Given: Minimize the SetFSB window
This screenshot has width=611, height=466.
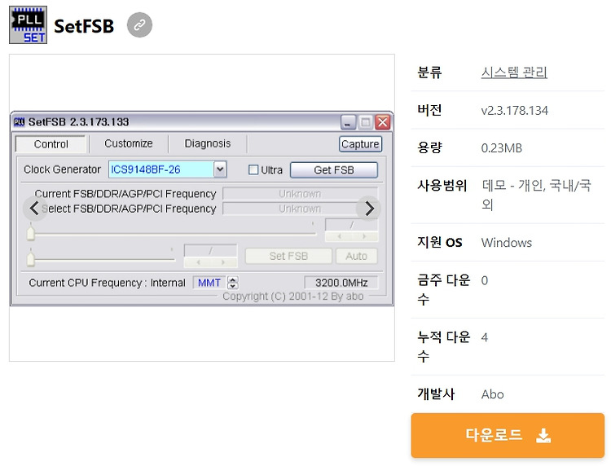Looking at the screenshot, I should (x=348, y=122).
